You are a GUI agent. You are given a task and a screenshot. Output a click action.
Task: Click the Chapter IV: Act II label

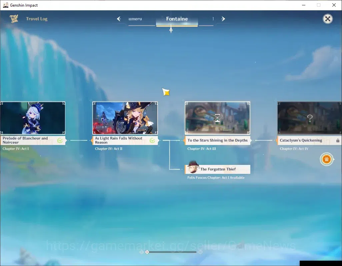[109, 149]
